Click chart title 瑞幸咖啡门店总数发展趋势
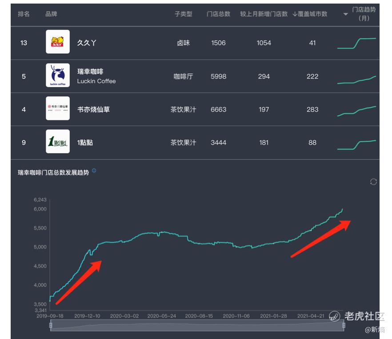The image size is (392, 339). click(x=53, y=173)
